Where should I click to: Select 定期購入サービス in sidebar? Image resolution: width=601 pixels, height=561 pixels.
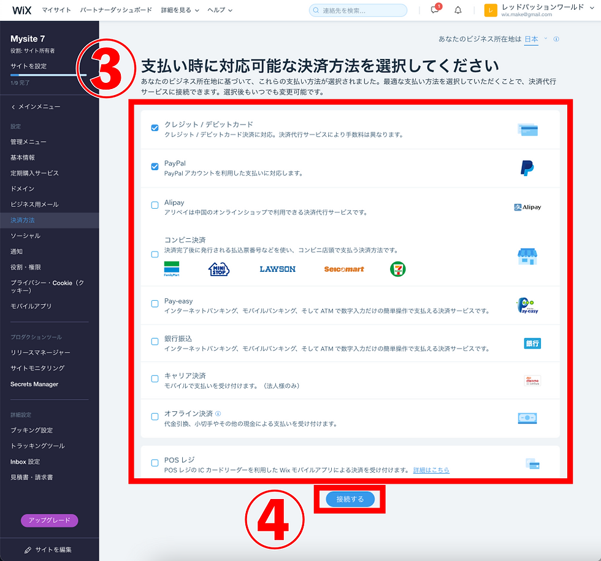point(34,174)
